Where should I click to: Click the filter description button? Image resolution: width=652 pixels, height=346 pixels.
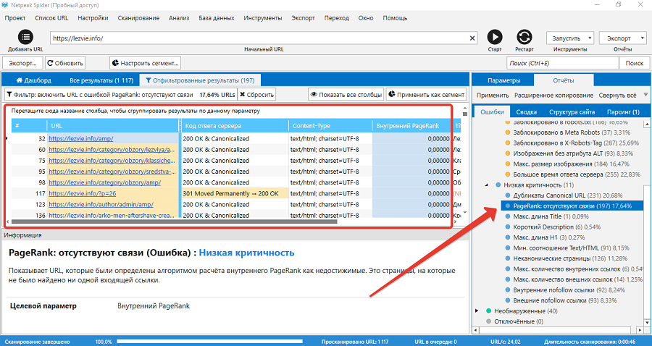point(120,94)
